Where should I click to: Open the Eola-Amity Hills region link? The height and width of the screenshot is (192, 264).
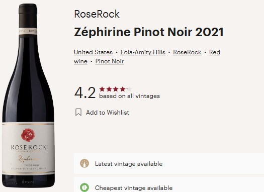click(x=143, y=52)
